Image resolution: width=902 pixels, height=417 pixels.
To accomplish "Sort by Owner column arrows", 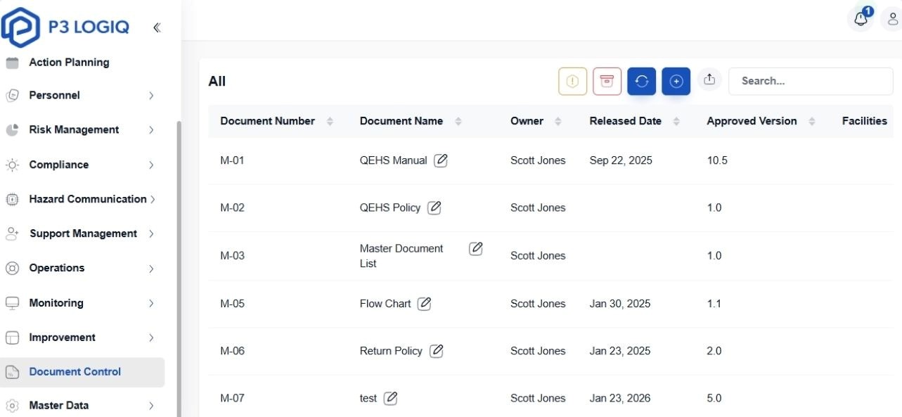I will tap(558, 121).
